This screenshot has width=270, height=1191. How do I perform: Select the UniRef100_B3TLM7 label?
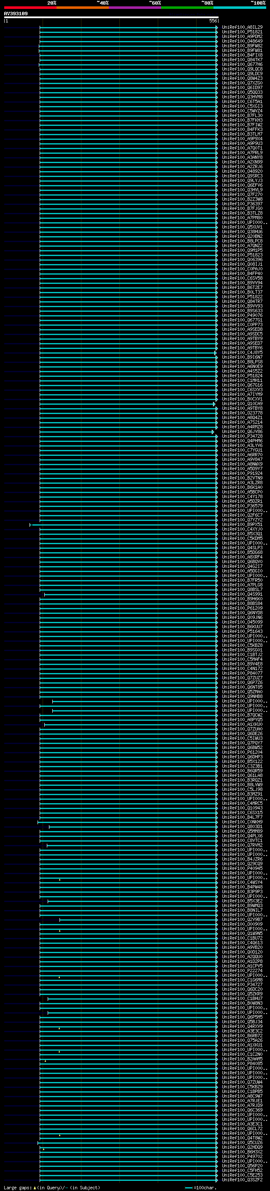coord(242,134)
